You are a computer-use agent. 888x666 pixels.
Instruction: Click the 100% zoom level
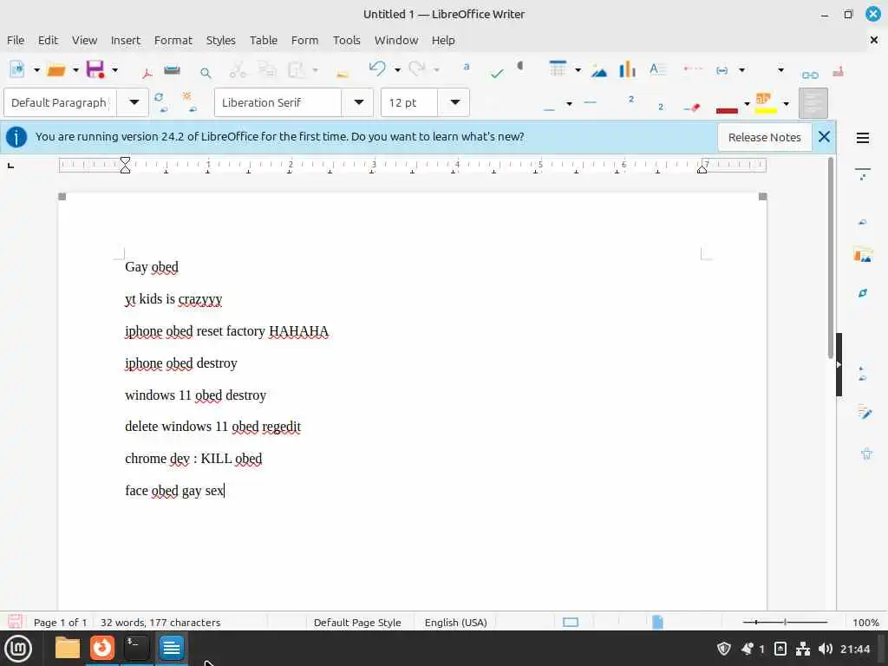(x=866, y=623)
